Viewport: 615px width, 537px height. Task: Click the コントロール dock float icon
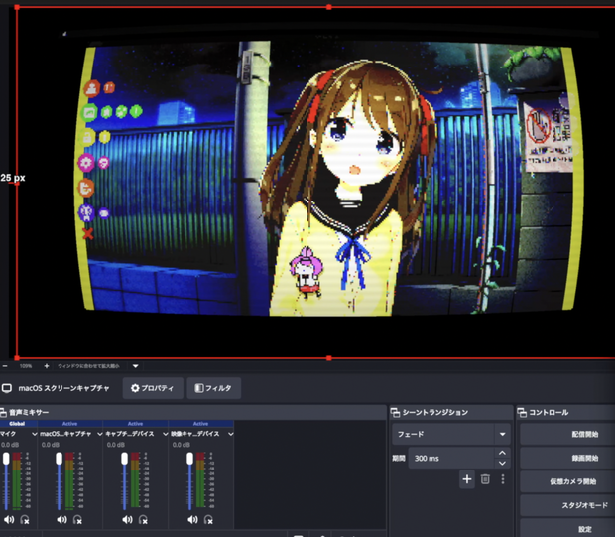click(x=522, y=412)
